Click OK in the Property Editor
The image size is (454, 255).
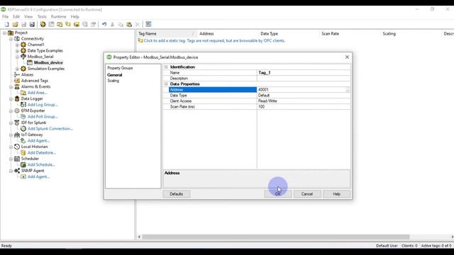click(x=278, y=194)
